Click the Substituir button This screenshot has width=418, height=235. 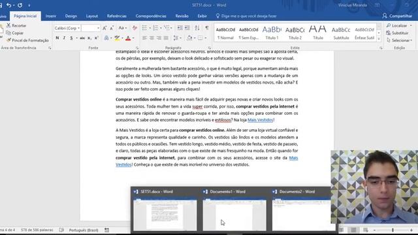click(x=397, y=33)
